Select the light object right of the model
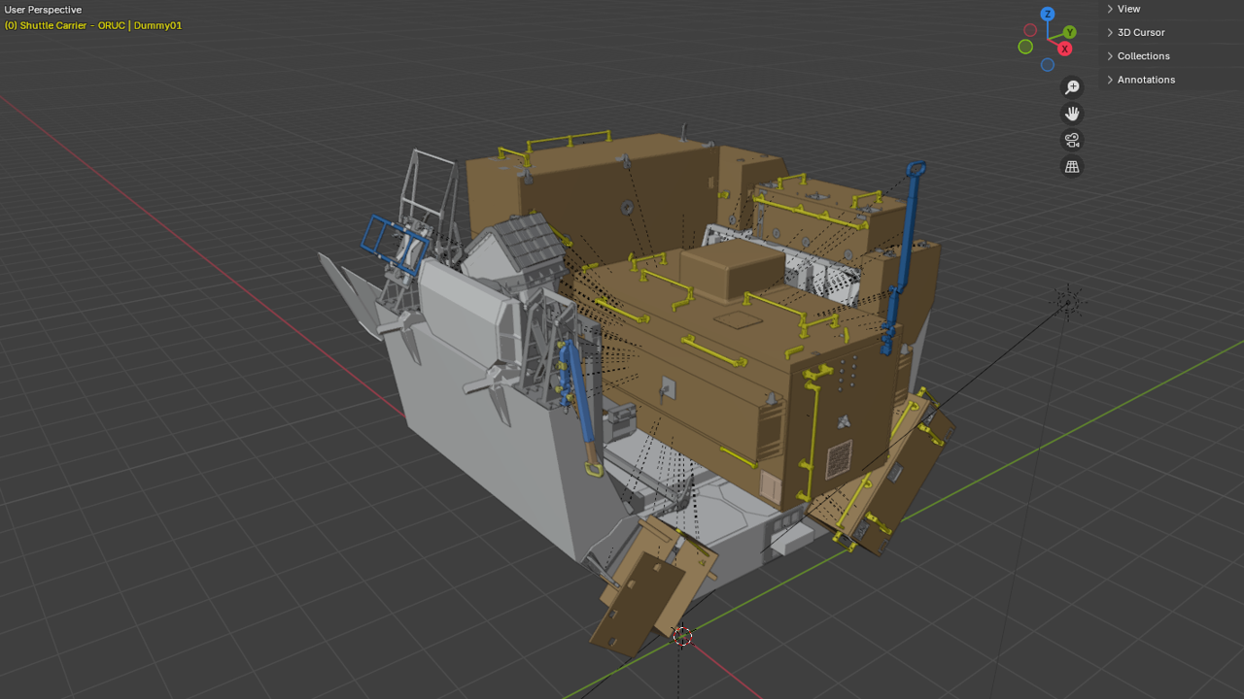Viewport: 1244px width, 699px height. pos(1069,302)
